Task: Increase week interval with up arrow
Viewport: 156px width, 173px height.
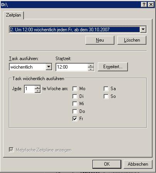Action: pyautogui.click(x=37, y=87)
